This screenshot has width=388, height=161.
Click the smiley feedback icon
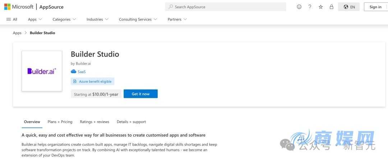click(299, 7)
